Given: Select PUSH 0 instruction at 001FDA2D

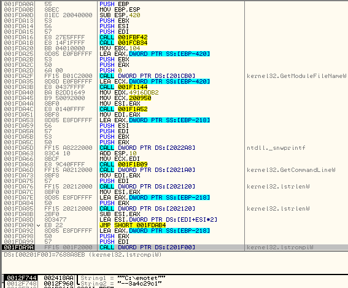Looking at the screenshot, I should point(110,71).
